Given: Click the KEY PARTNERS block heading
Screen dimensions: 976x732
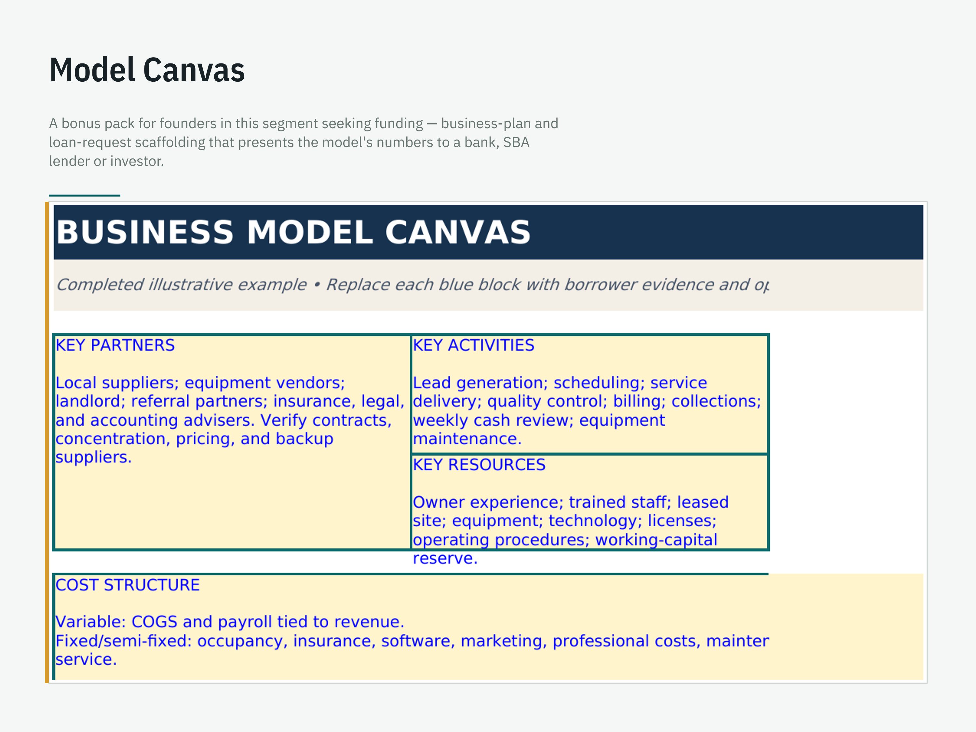Looking at the screenshot, I should point(115,345).
